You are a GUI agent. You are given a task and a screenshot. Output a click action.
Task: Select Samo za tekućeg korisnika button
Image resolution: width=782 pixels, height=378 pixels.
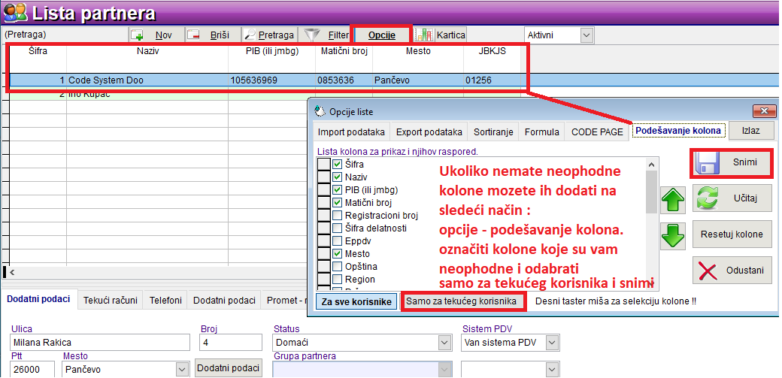tap(462, 301)
